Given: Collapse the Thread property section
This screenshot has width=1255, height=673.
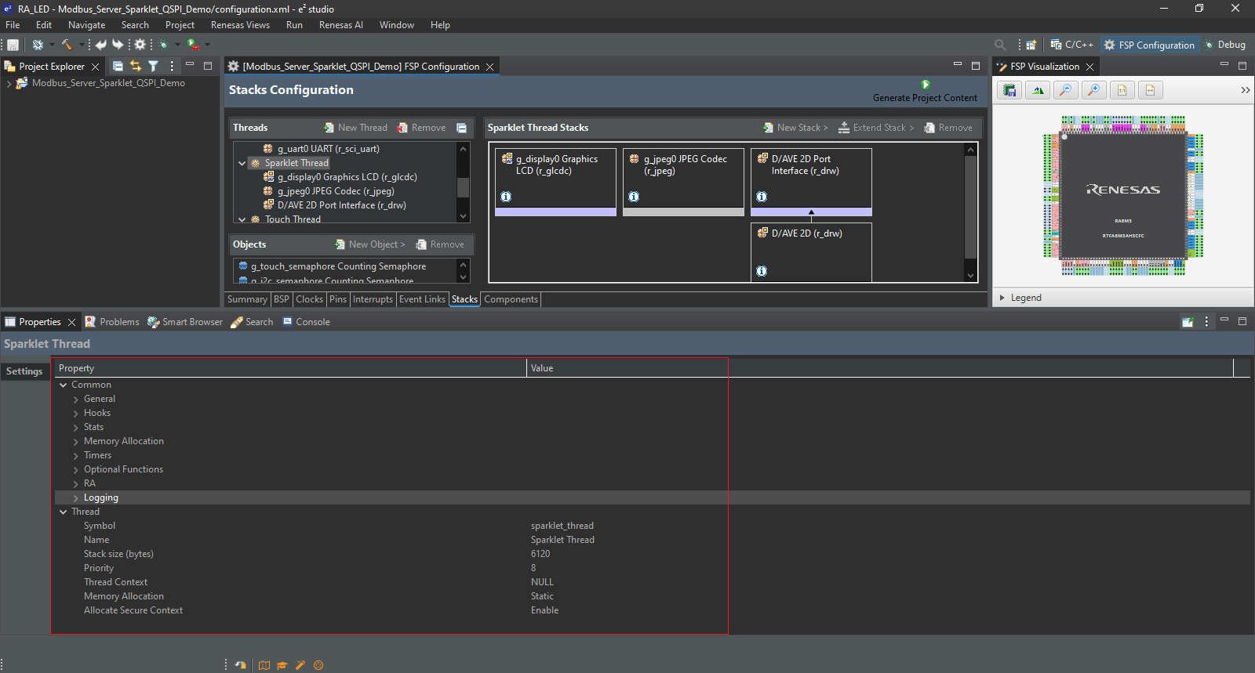Looking at the screenshot, I should [64, 512].
